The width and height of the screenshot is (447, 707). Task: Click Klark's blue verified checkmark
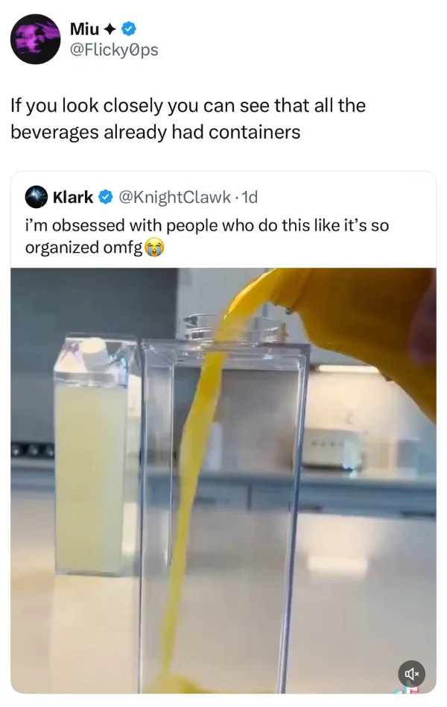[x=106, y=197]
